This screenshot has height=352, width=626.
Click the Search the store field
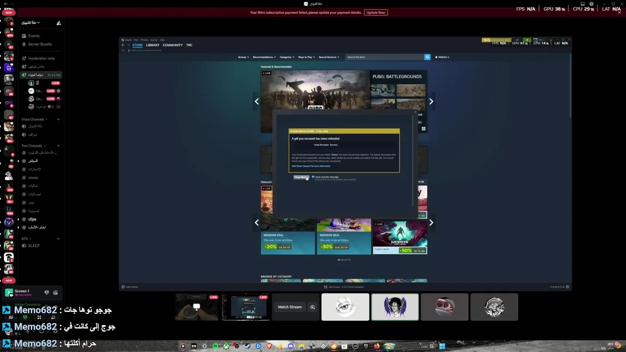(385, 57)
